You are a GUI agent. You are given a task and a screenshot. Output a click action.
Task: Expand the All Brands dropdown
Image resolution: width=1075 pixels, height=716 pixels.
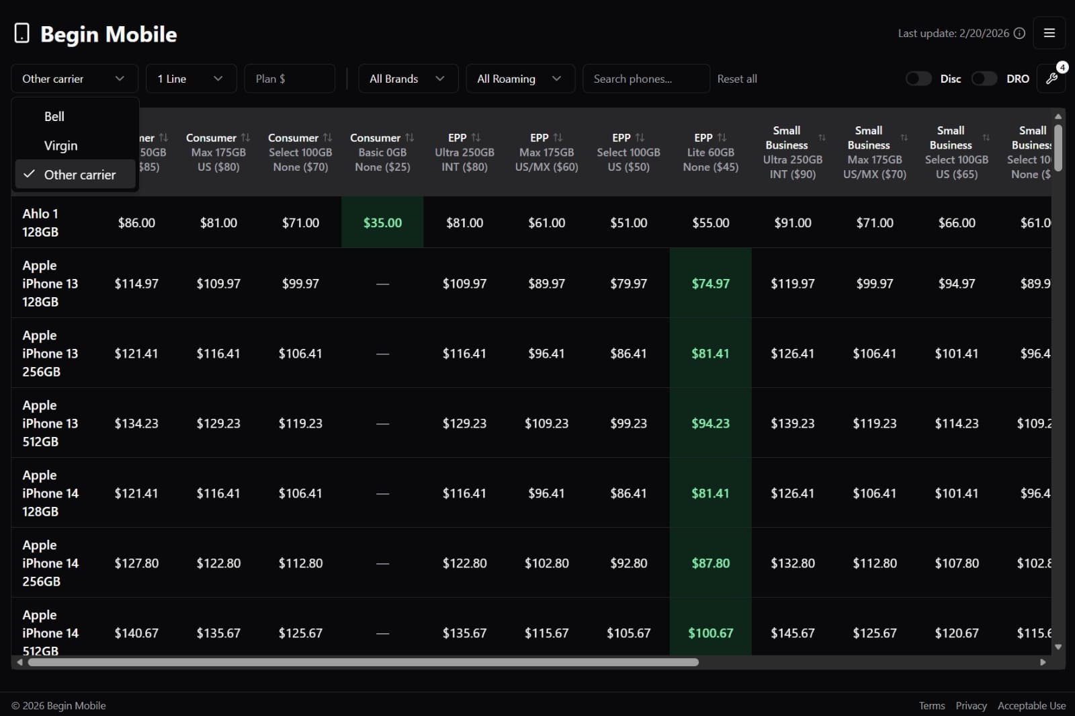(x=408, y=79)
